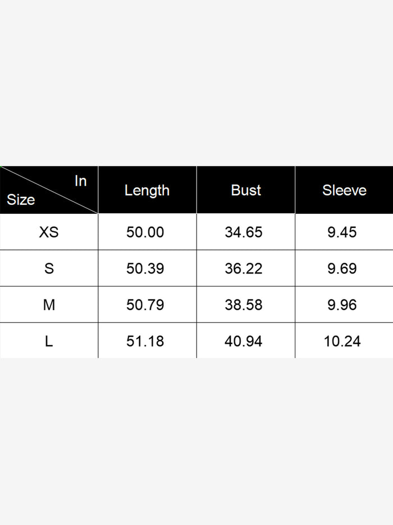Screen dimensions: 393x525
Task: Click the S length value 50.39
Action: coord(145,268)
